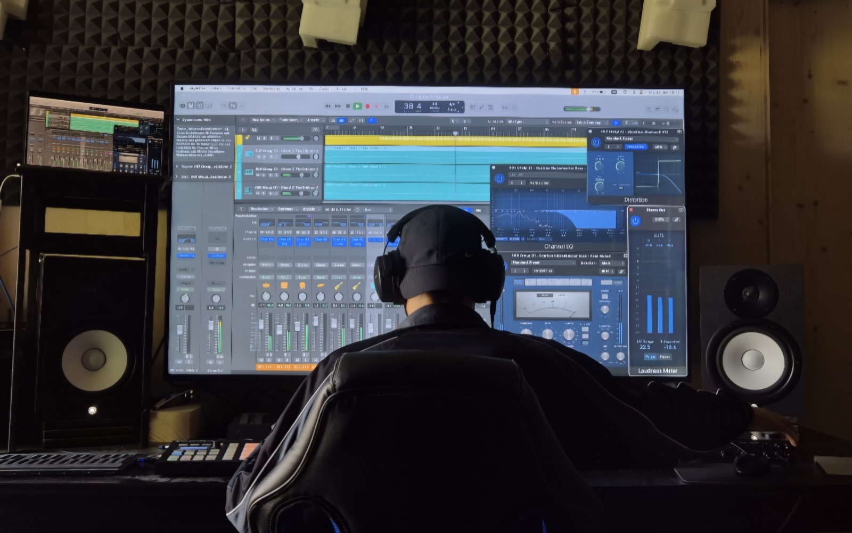Click the link icon in the Distortion plug-in header
This screenshot has height=533, width=852.
pos(675,147)
